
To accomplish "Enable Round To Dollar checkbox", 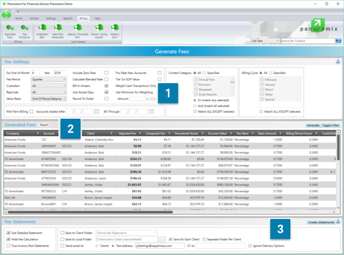I will (106, 99).
